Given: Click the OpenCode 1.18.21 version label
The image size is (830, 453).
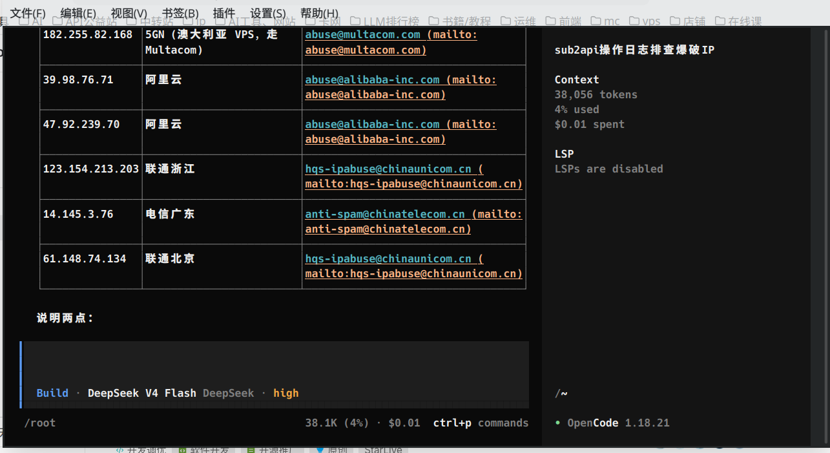Looking at the screenshot, I should 618,423.
